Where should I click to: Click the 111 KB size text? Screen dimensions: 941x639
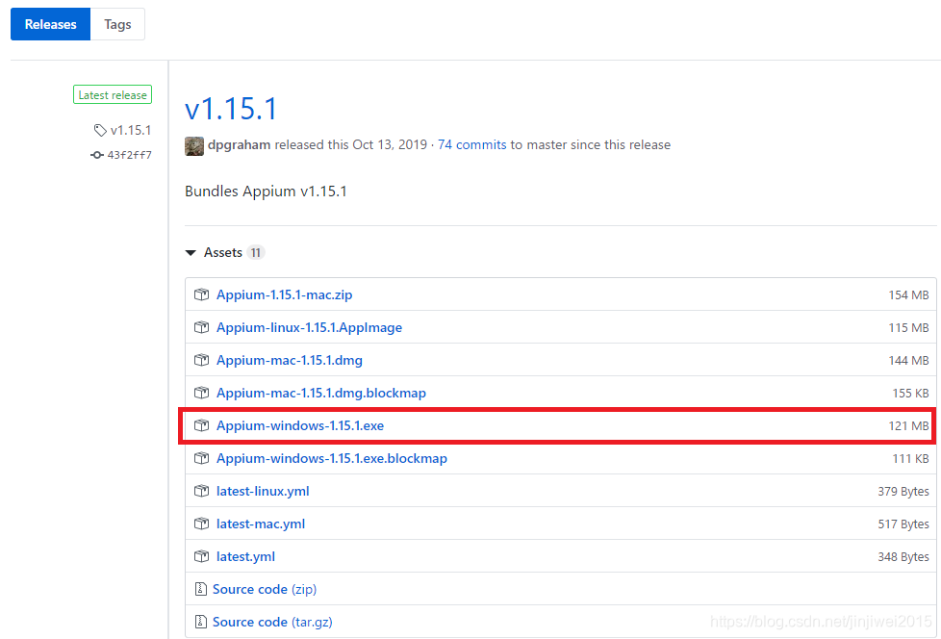pyautogui.click(x=910, y=458)
